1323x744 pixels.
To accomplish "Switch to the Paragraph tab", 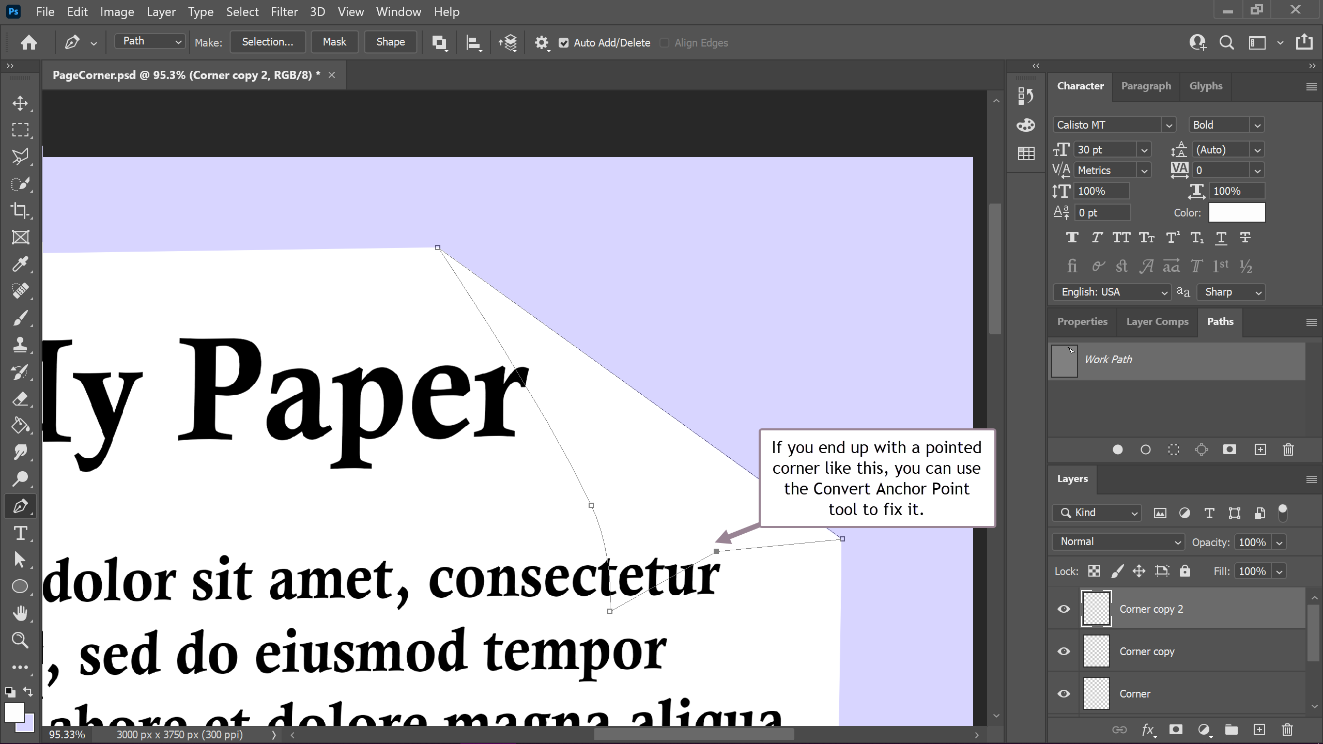I will [x=1146, y=86].
